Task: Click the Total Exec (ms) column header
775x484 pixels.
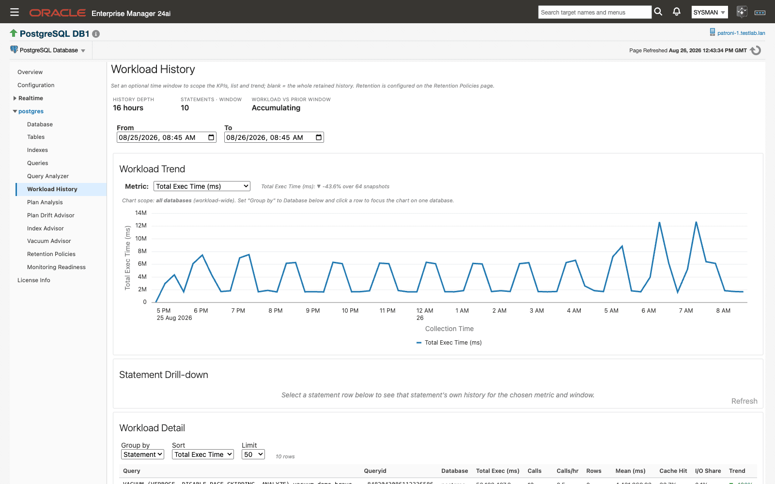Action: pyautogui.click(x=497, y=471)
